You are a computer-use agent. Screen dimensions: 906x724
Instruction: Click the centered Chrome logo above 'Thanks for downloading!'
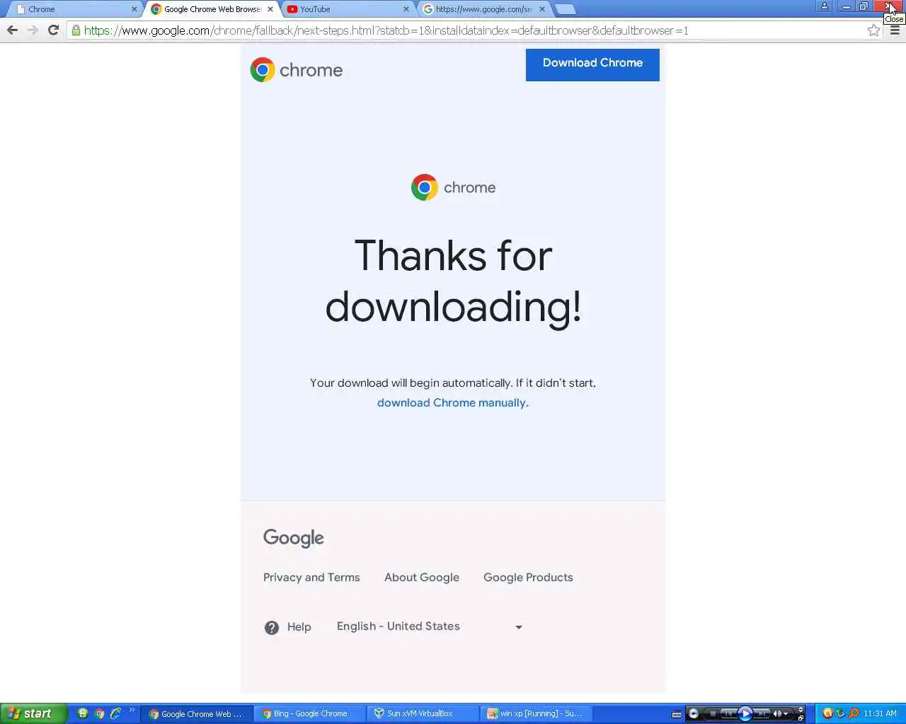(453, 187)
